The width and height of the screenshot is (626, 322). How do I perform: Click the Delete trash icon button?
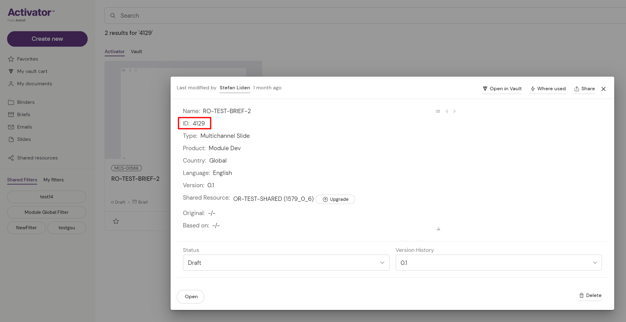point(590,295)
